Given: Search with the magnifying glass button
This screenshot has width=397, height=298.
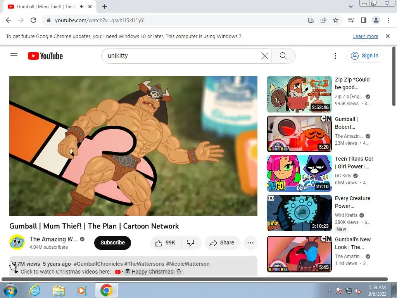Looking at the screenshot, I should coord(283,56).
